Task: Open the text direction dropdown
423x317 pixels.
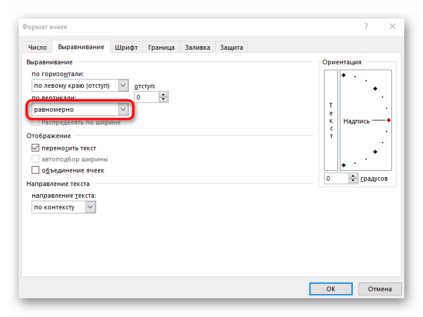Action: pyautogui.click(x=64, y=207)
